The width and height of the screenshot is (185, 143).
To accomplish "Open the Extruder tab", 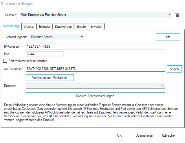I will tap(45, 27).
